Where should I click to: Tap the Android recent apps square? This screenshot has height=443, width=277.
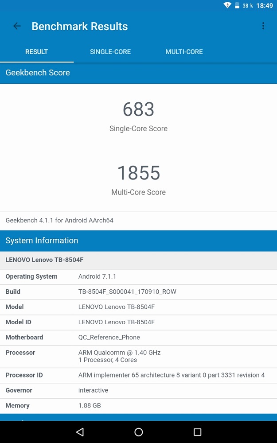coord(197,431)
